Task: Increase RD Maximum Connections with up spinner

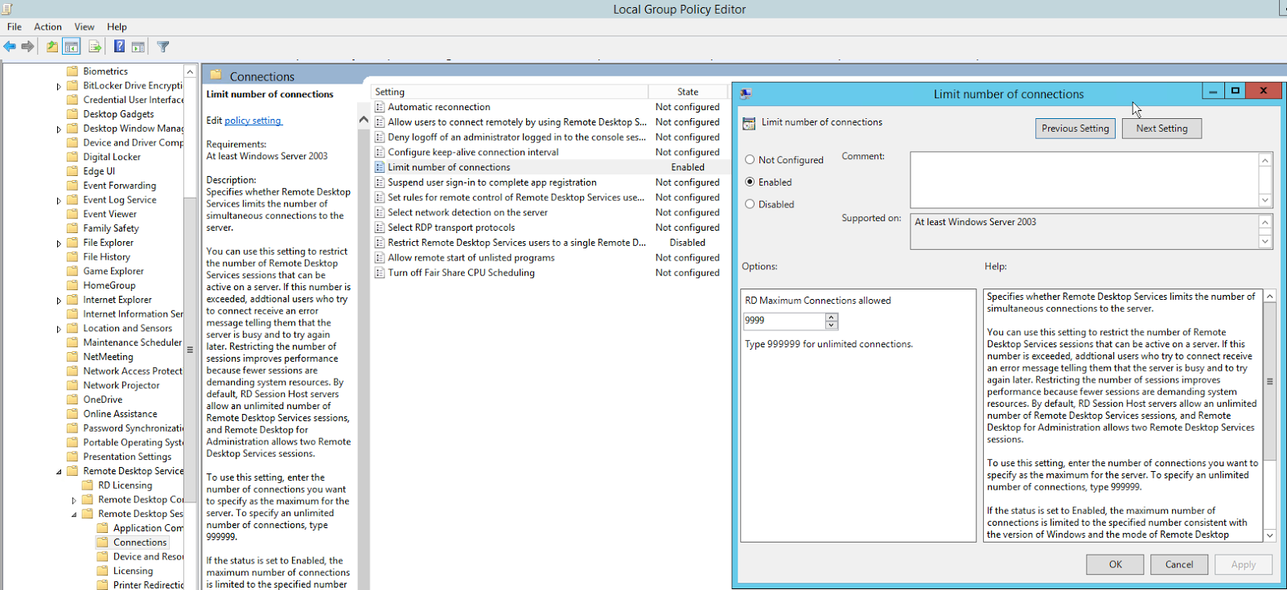Action: [831, 317]
